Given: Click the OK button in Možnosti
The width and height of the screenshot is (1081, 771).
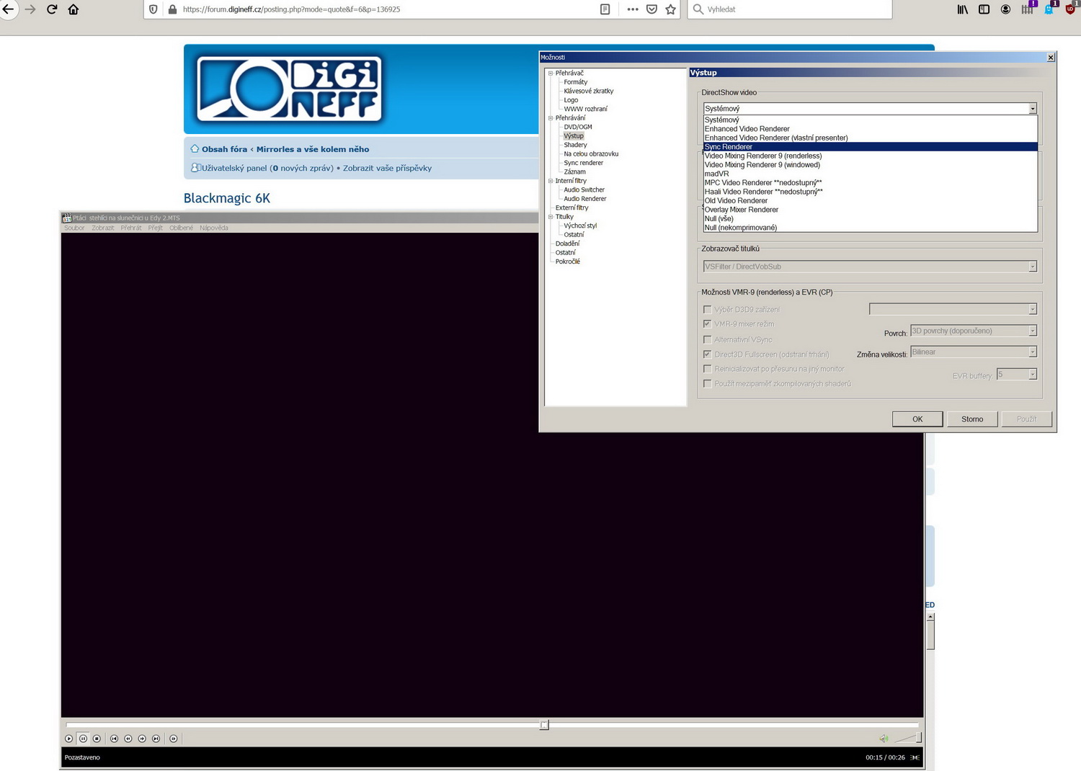Looking at the screenshot, I should click(917, 419).
